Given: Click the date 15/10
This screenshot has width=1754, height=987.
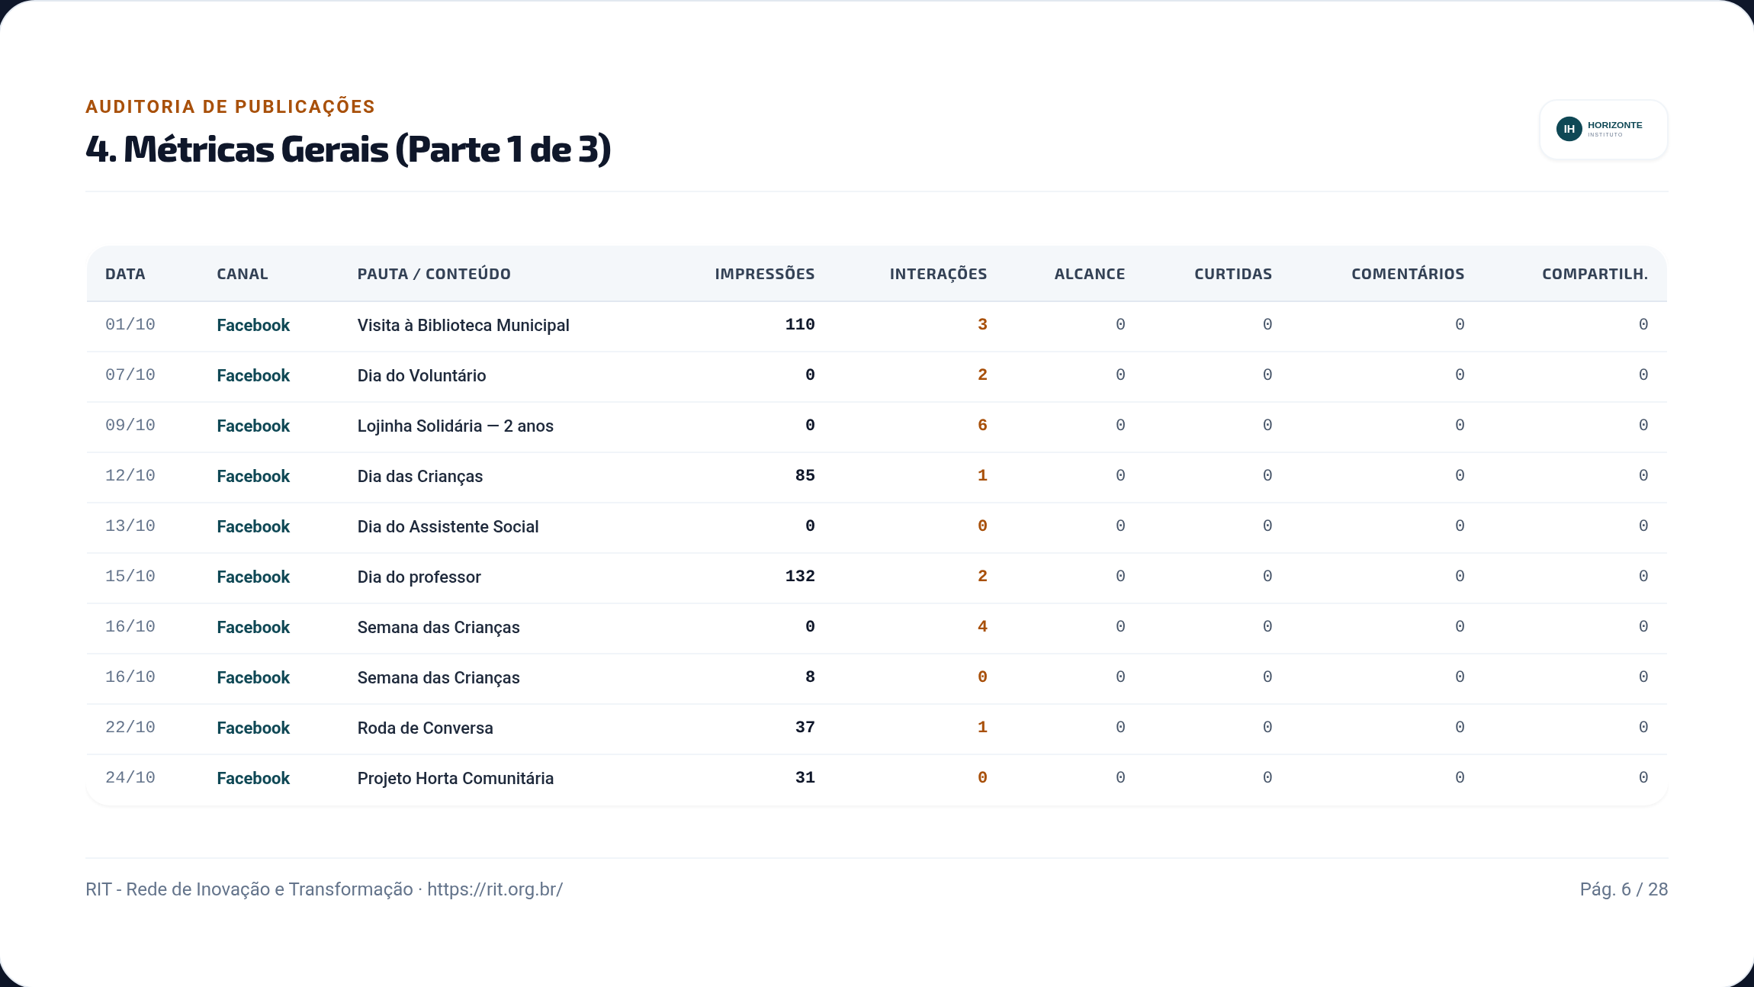Looking at the screenshot, I should [130, 576].
